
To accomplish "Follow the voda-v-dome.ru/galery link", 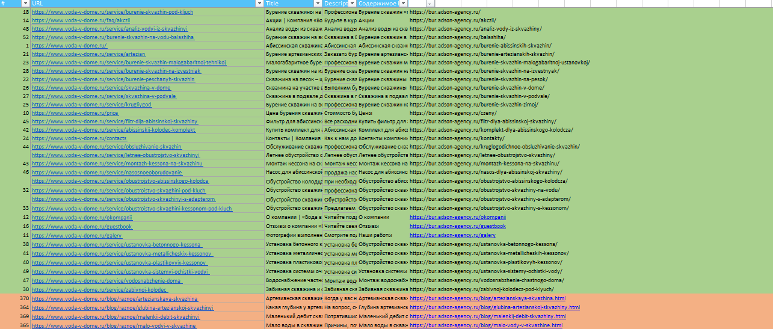I will point(77,235).
